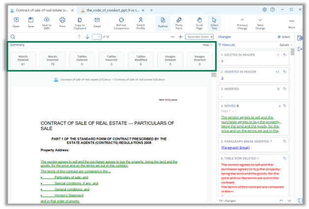Zoom out with the minus icon

[x=172, y=36]
